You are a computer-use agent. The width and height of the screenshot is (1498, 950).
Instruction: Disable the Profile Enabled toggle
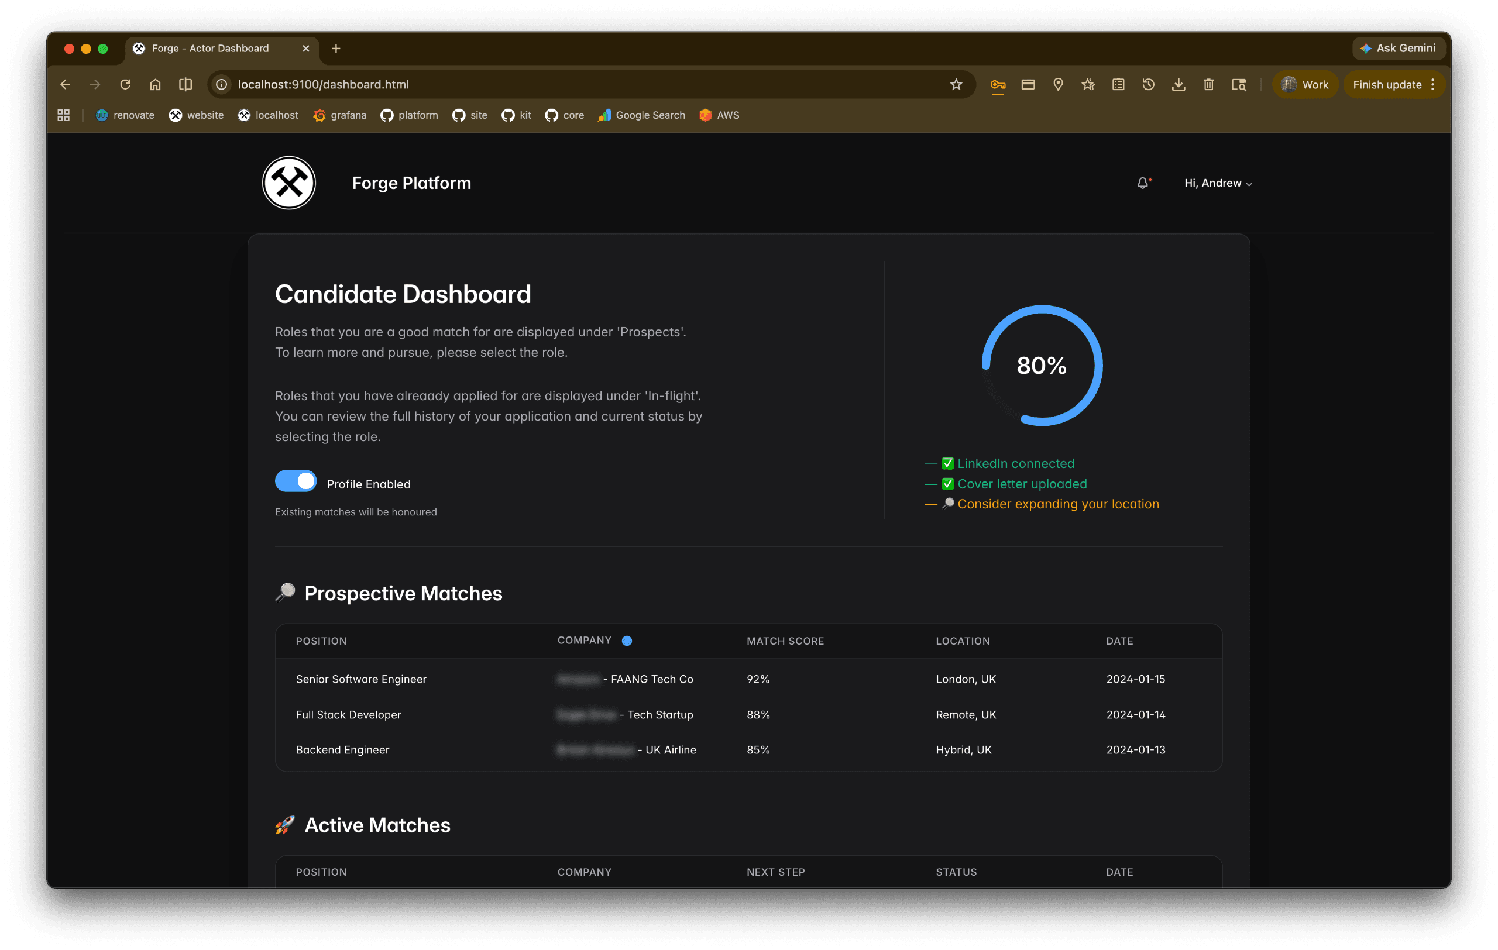point(296,481)
